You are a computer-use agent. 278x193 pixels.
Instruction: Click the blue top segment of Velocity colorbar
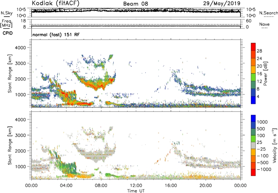coord(253,118)
